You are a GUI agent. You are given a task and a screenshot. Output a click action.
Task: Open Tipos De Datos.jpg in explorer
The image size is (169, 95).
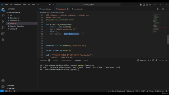pos(17,26)
